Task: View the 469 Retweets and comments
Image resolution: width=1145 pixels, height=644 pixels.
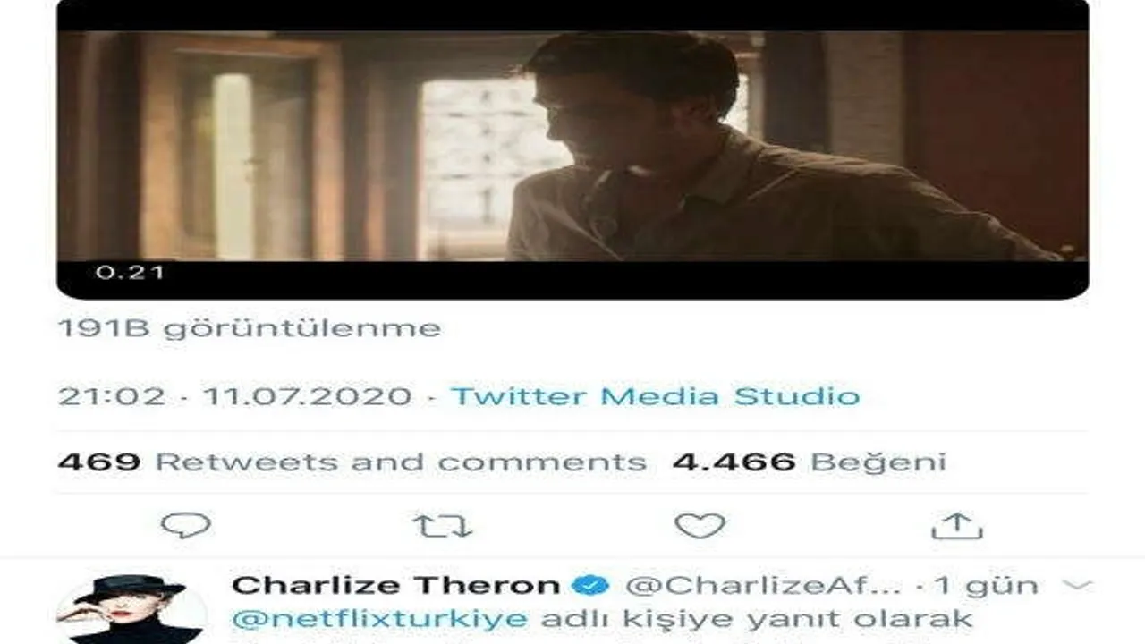Action: [352, 462]
